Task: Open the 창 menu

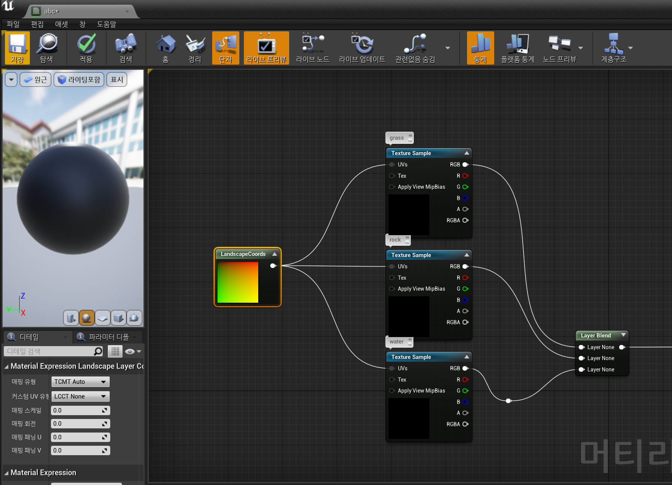Action: point(82,24)
